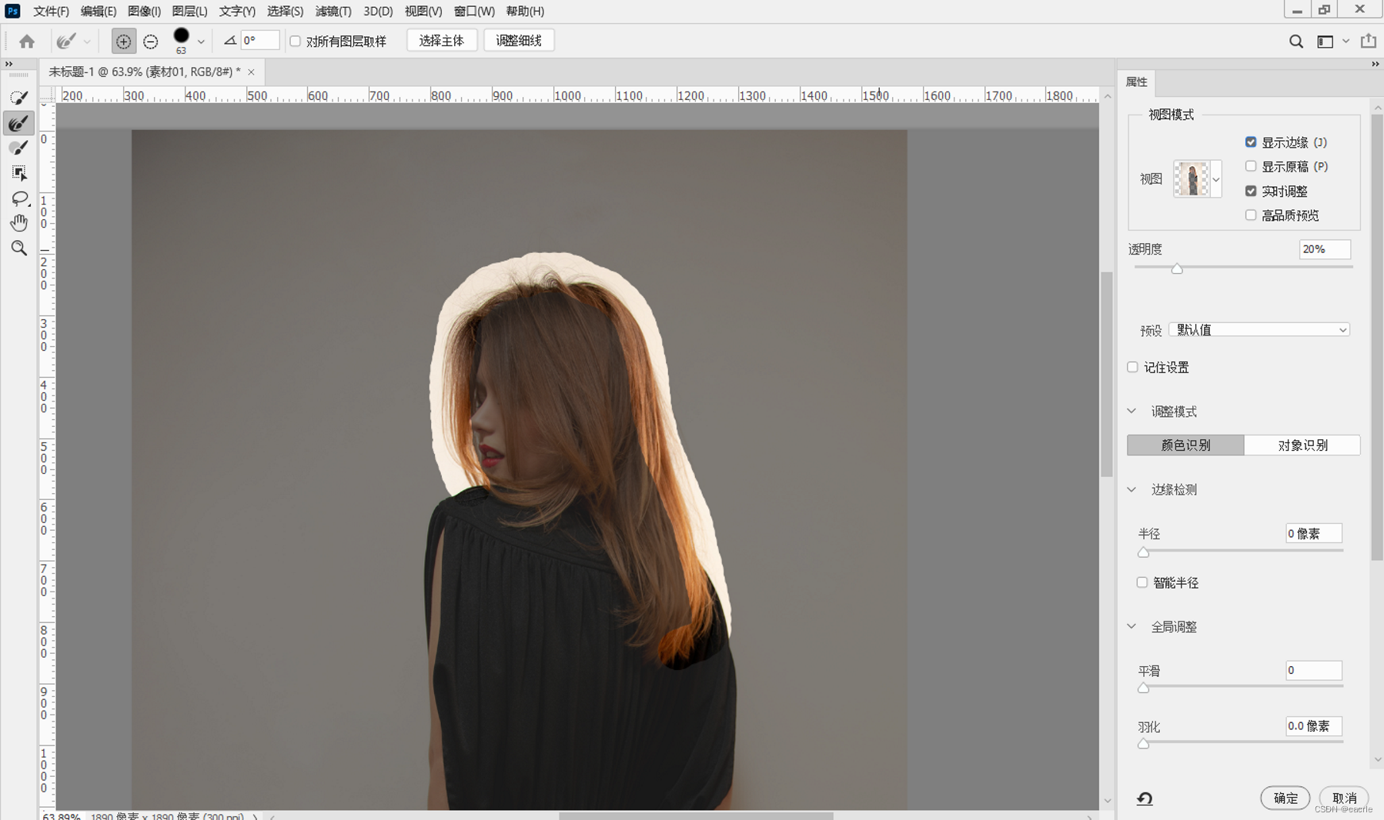Switch refine mode to 颜色识别

1185,445
